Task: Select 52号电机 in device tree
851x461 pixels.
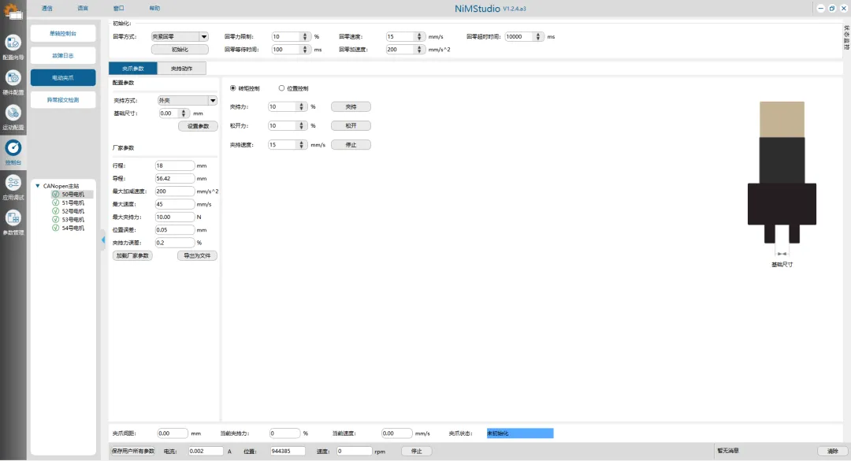Action: (72, 211)
